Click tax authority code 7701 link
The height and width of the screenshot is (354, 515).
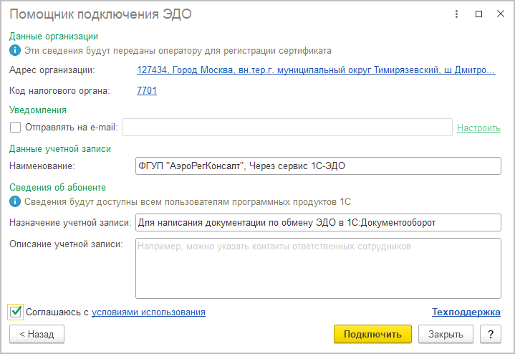(146, 91)
